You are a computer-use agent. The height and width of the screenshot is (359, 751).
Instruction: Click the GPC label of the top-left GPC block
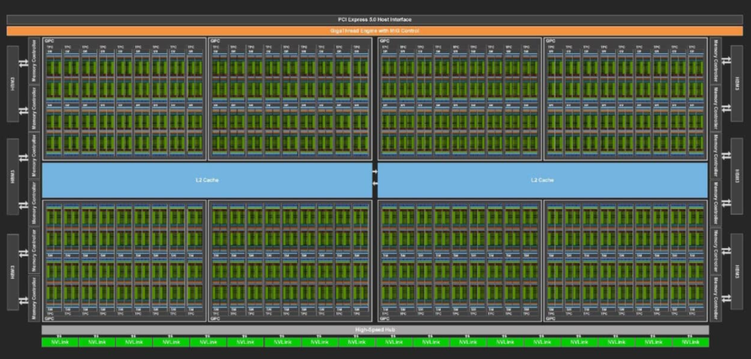pyautogui.click(x=49, y=41)
